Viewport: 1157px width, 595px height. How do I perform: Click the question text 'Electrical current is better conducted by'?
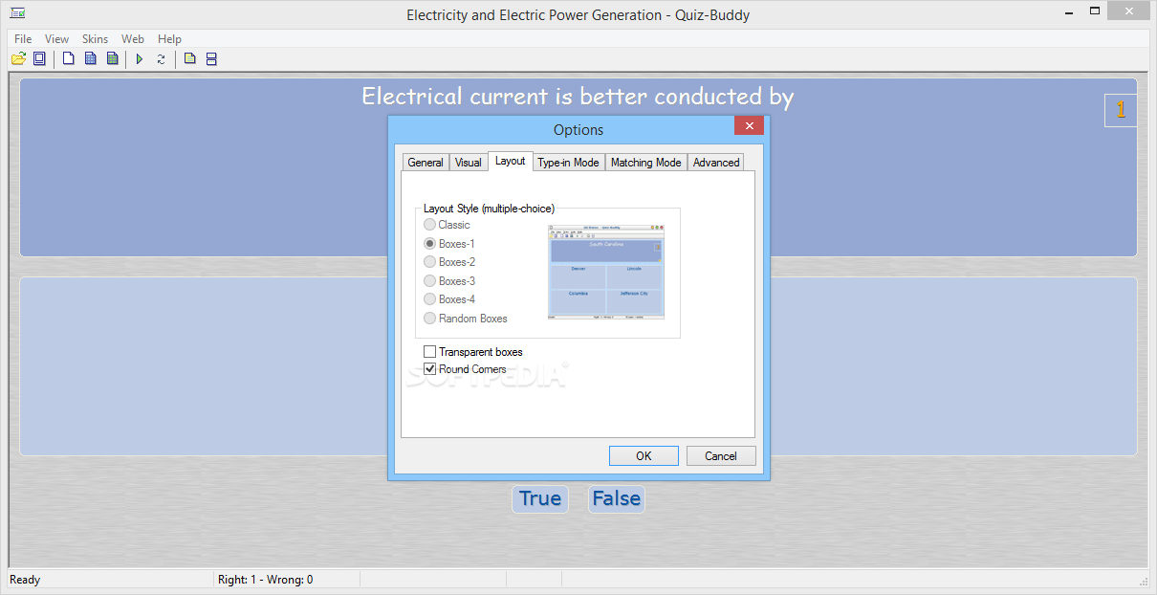pyautogui.click(x=578, y=97)
